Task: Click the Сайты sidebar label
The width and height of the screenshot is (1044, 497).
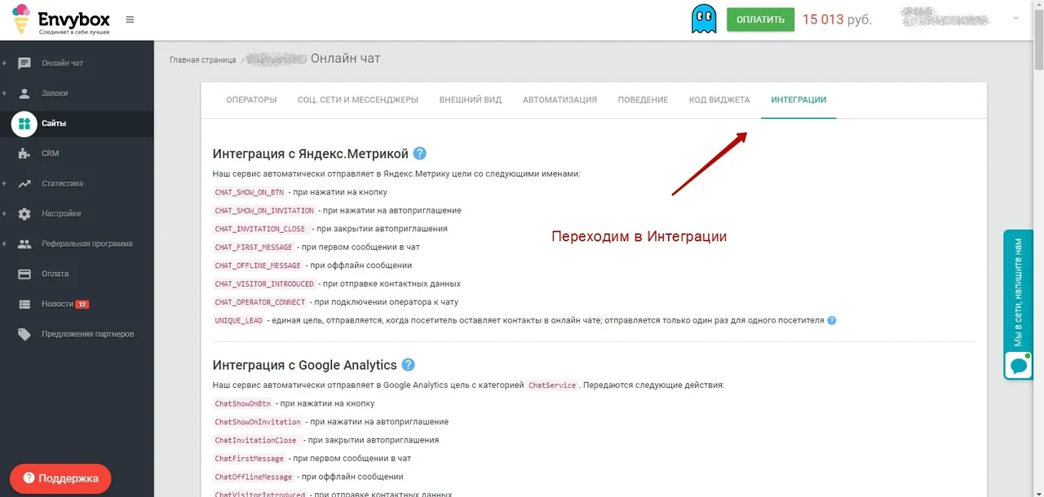Action: [54, 124]
